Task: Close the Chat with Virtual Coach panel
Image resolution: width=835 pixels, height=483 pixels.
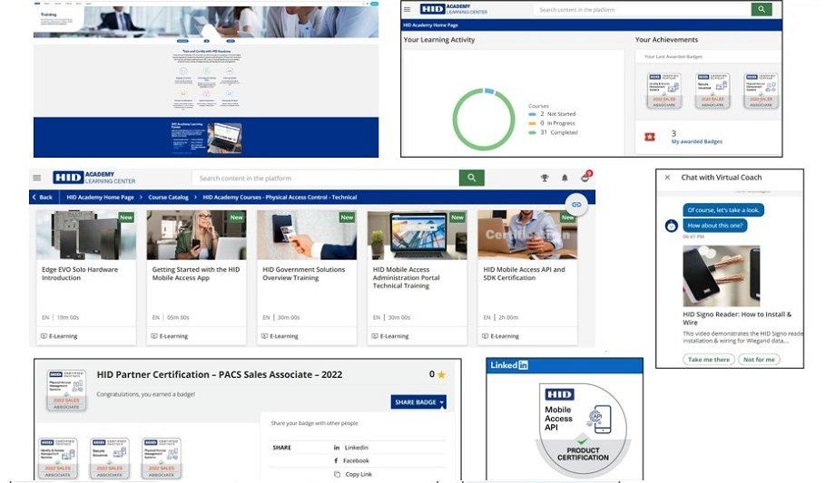Action: 668,178
